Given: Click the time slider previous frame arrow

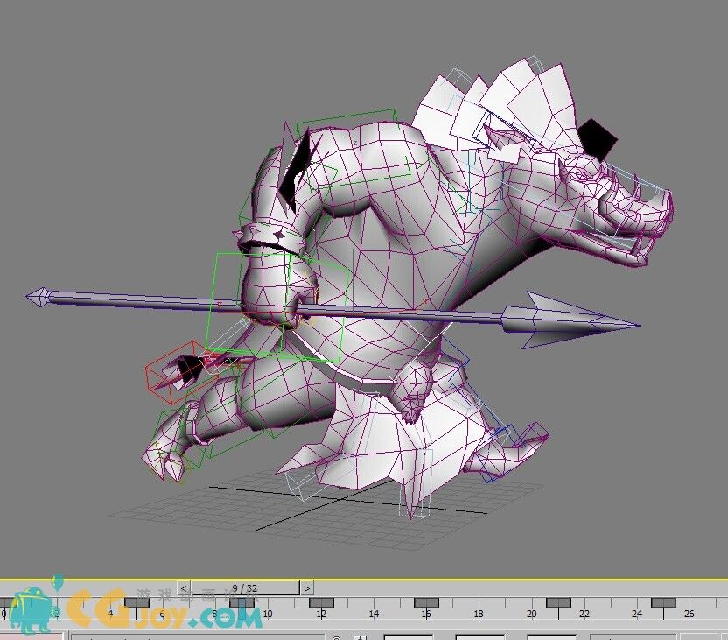Looking at the screenshot, I should point(184,588).
